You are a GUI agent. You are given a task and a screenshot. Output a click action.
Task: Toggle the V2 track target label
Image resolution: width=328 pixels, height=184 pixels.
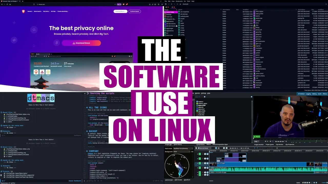[x=200, y=159]
